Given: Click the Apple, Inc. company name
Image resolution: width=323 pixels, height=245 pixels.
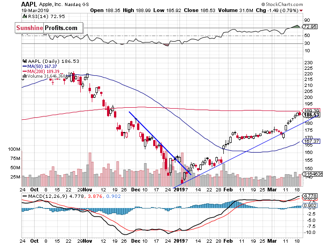Looking at the screenshot, I should (51, 4).
